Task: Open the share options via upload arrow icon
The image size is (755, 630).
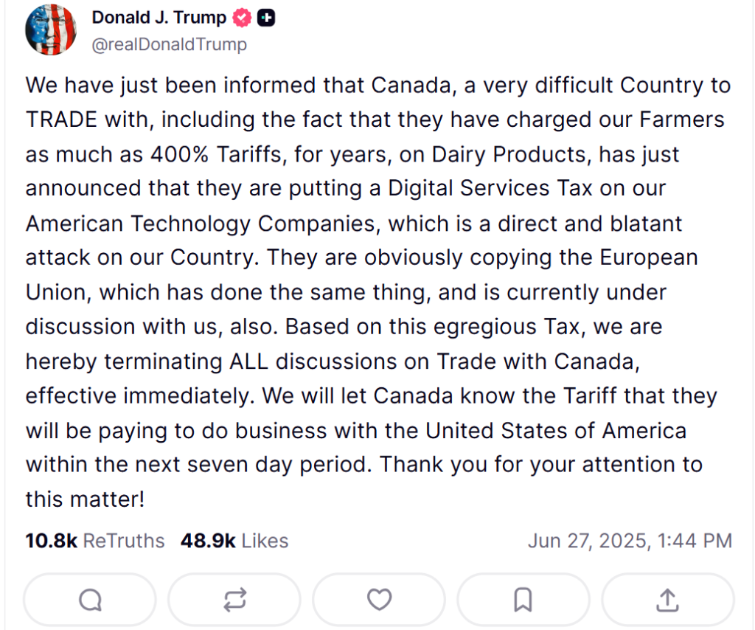Action: pyautogui.click(x=668, y=600)
